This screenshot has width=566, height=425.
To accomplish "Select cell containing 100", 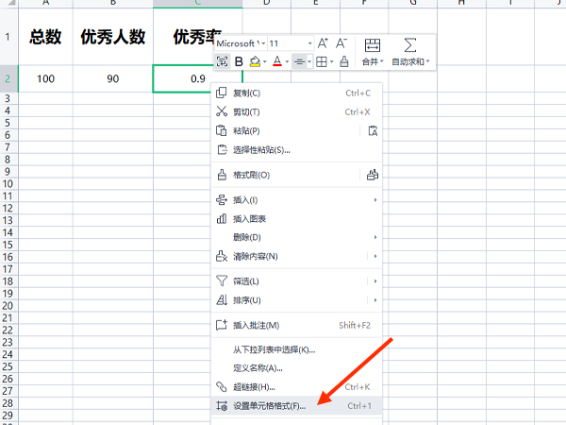I will pyautogui.click(x=45, y=78).
